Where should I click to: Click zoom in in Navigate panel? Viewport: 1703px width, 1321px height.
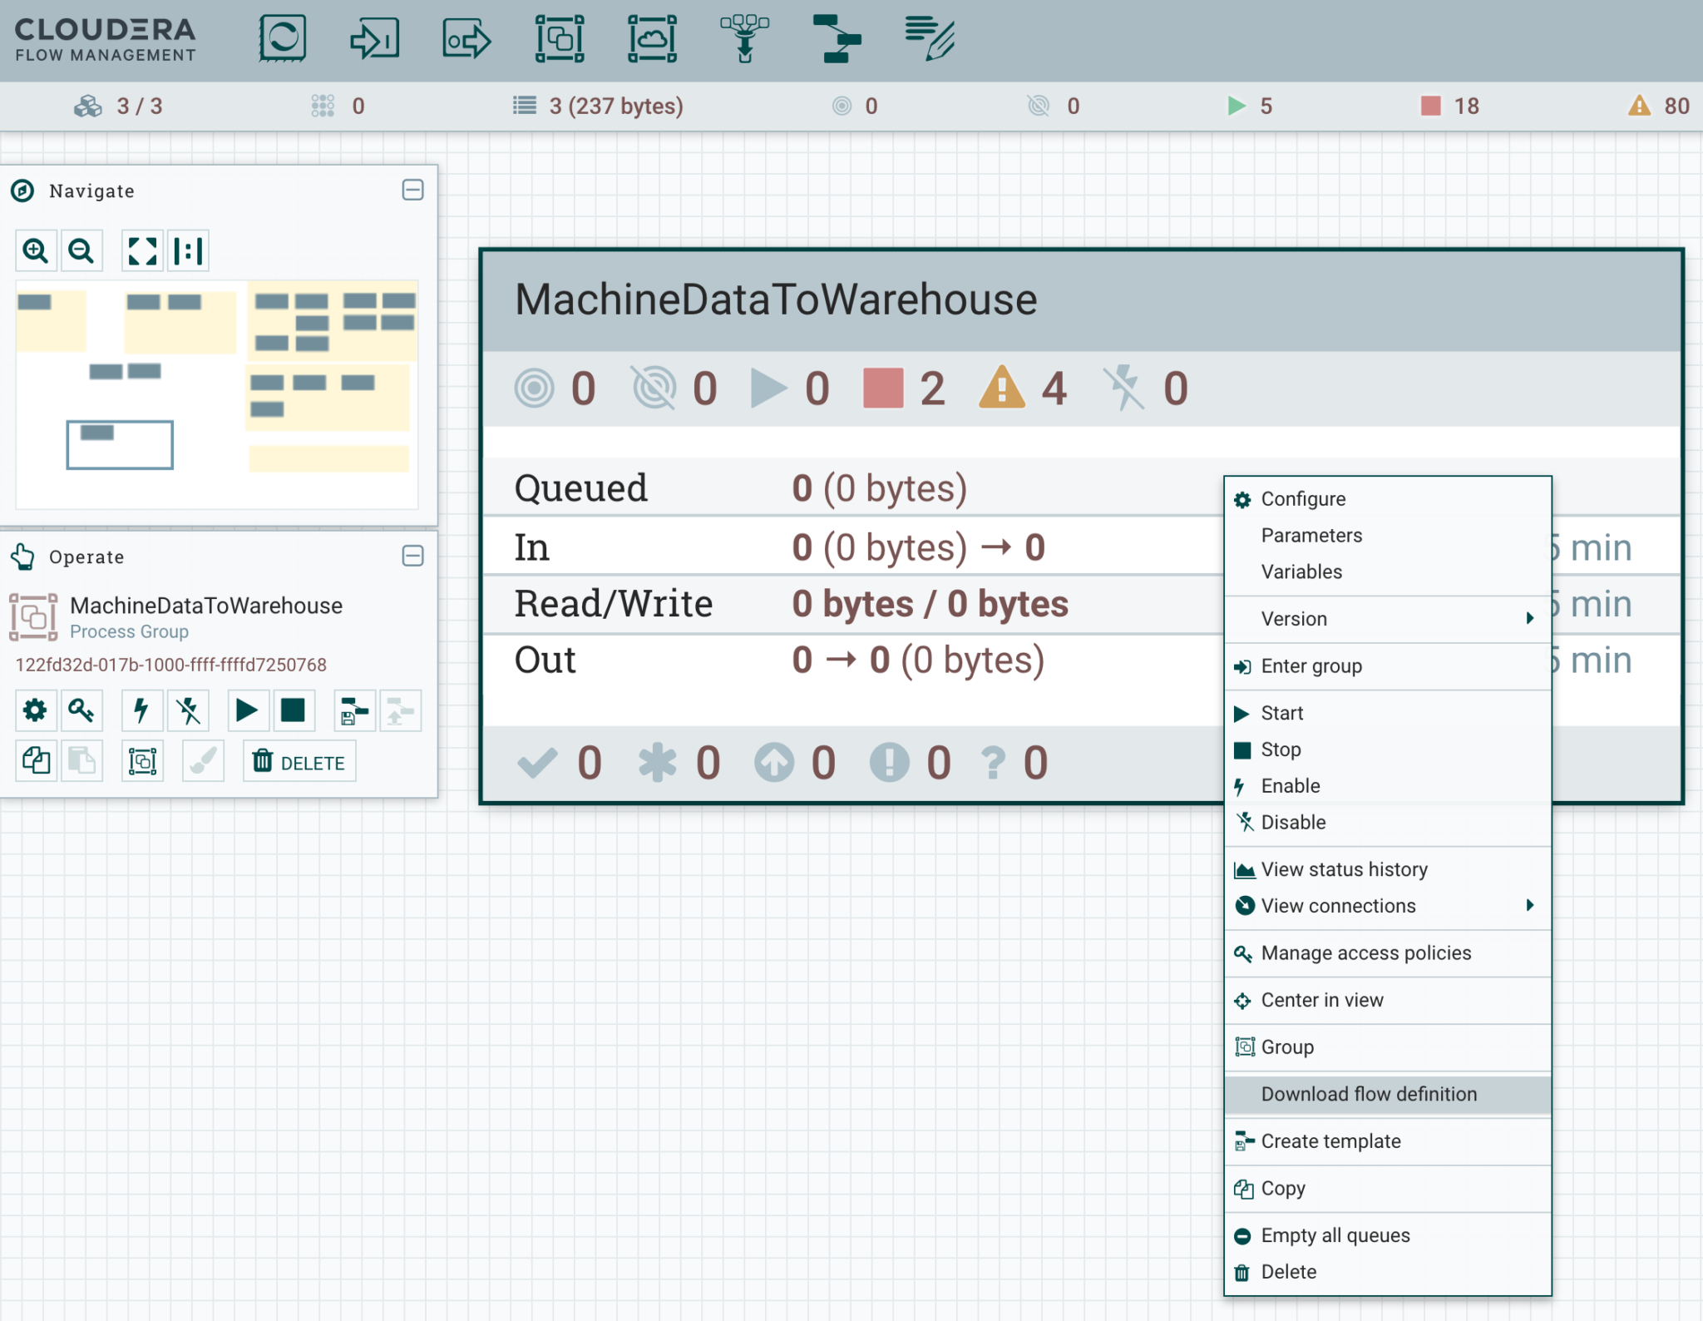click(36, 250)
